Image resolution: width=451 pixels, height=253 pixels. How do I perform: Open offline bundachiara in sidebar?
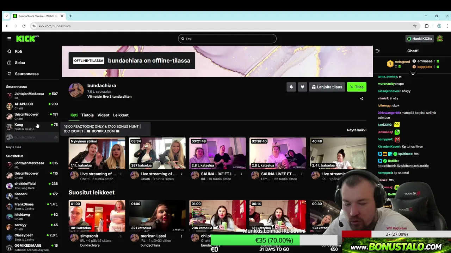point(32,137)
